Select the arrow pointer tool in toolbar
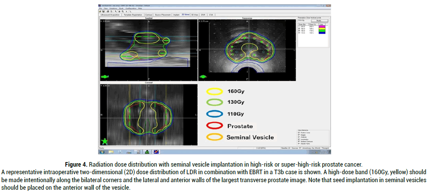 pos(116,11)
